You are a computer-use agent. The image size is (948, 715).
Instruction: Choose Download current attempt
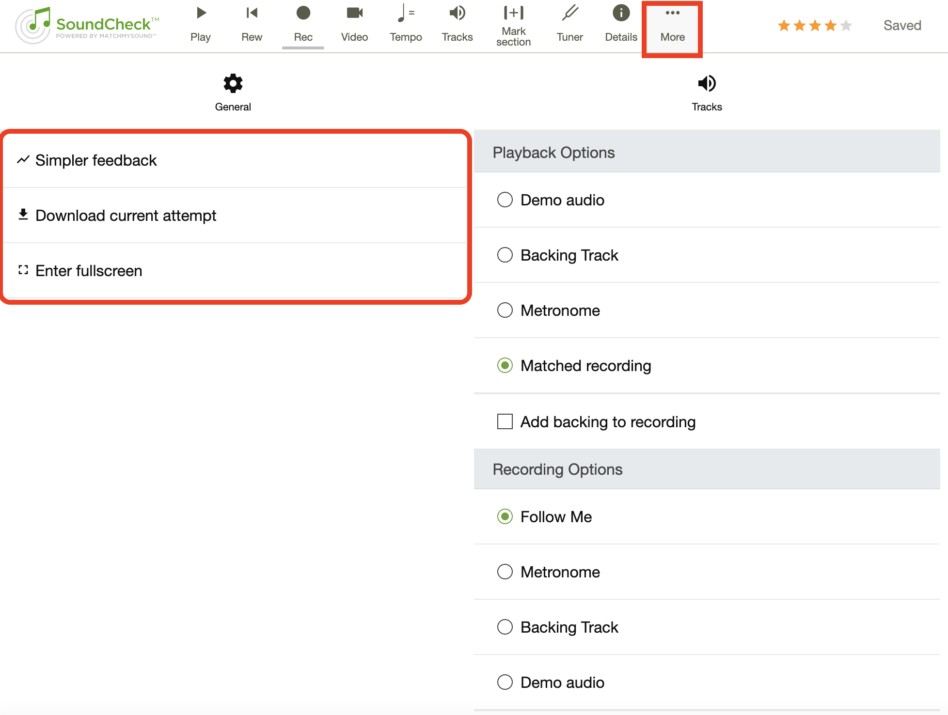235,216
